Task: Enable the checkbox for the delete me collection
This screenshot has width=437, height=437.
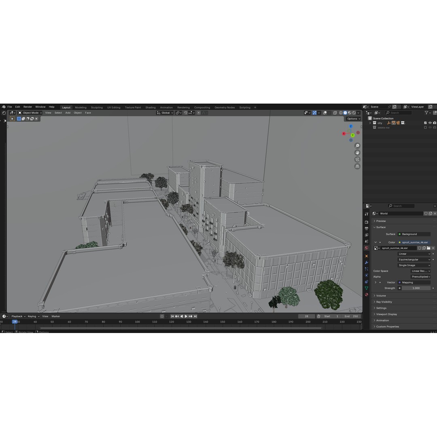Action: tap(425, 127)
